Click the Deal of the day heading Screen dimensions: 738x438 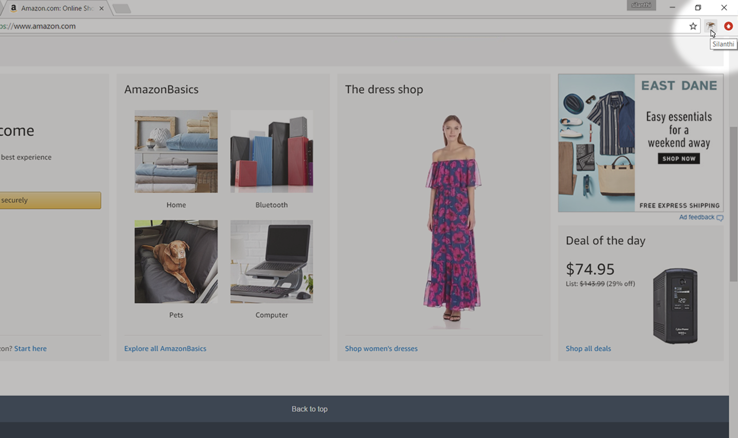click(x=606, y=241)
